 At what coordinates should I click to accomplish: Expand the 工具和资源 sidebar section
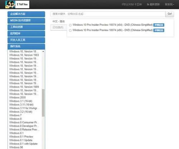26,27
